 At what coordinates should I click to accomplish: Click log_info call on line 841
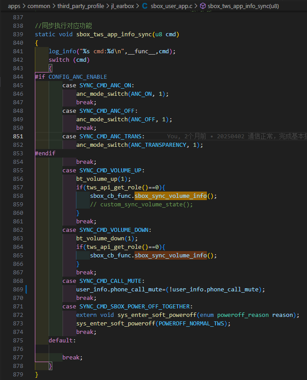(63, 51)
